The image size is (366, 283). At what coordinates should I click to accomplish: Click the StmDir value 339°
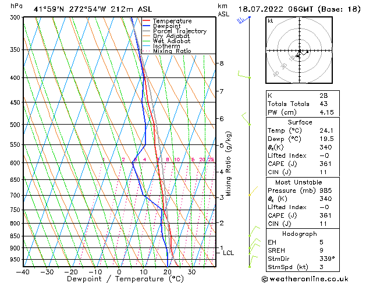pyautogui.click(x=327, y=259)
